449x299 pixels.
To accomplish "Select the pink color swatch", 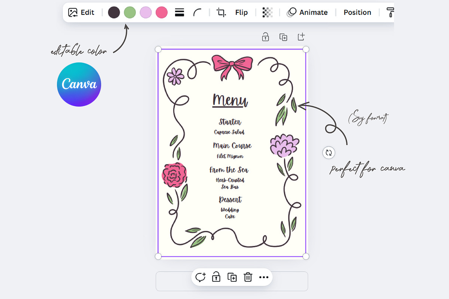I will coord(162,12).
